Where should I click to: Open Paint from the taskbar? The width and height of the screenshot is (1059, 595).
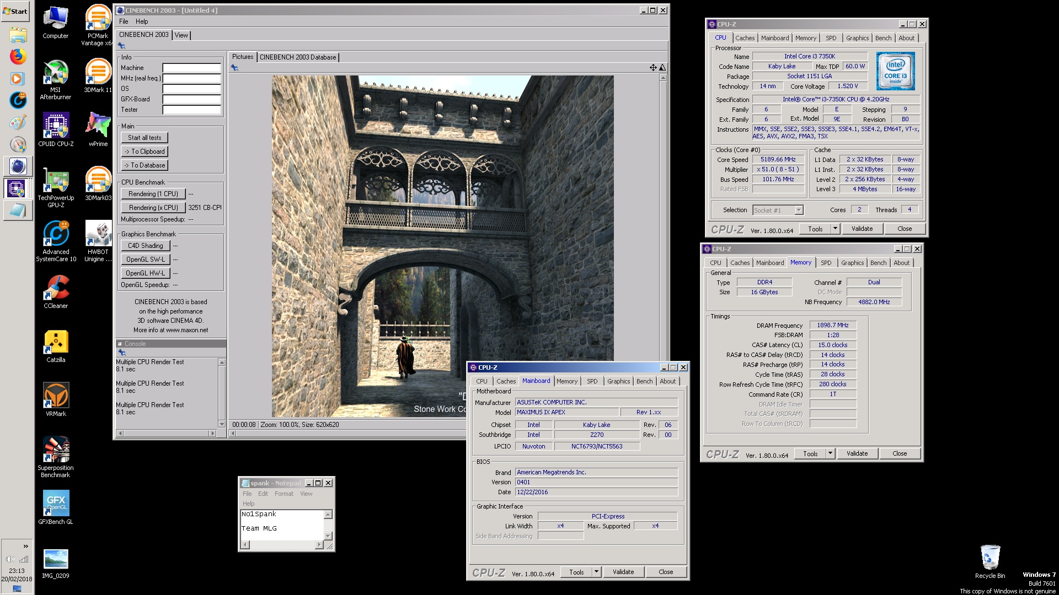point(18,122)
